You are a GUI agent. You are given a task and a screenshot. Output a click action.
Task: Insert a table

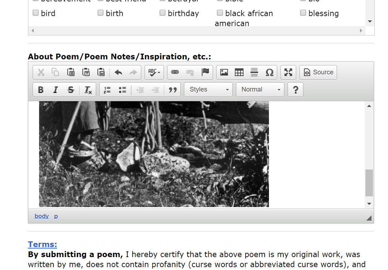239,72
